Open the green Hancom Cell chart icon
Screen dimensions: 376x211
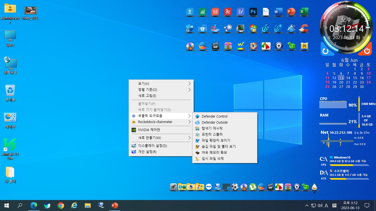click(203, 12)
